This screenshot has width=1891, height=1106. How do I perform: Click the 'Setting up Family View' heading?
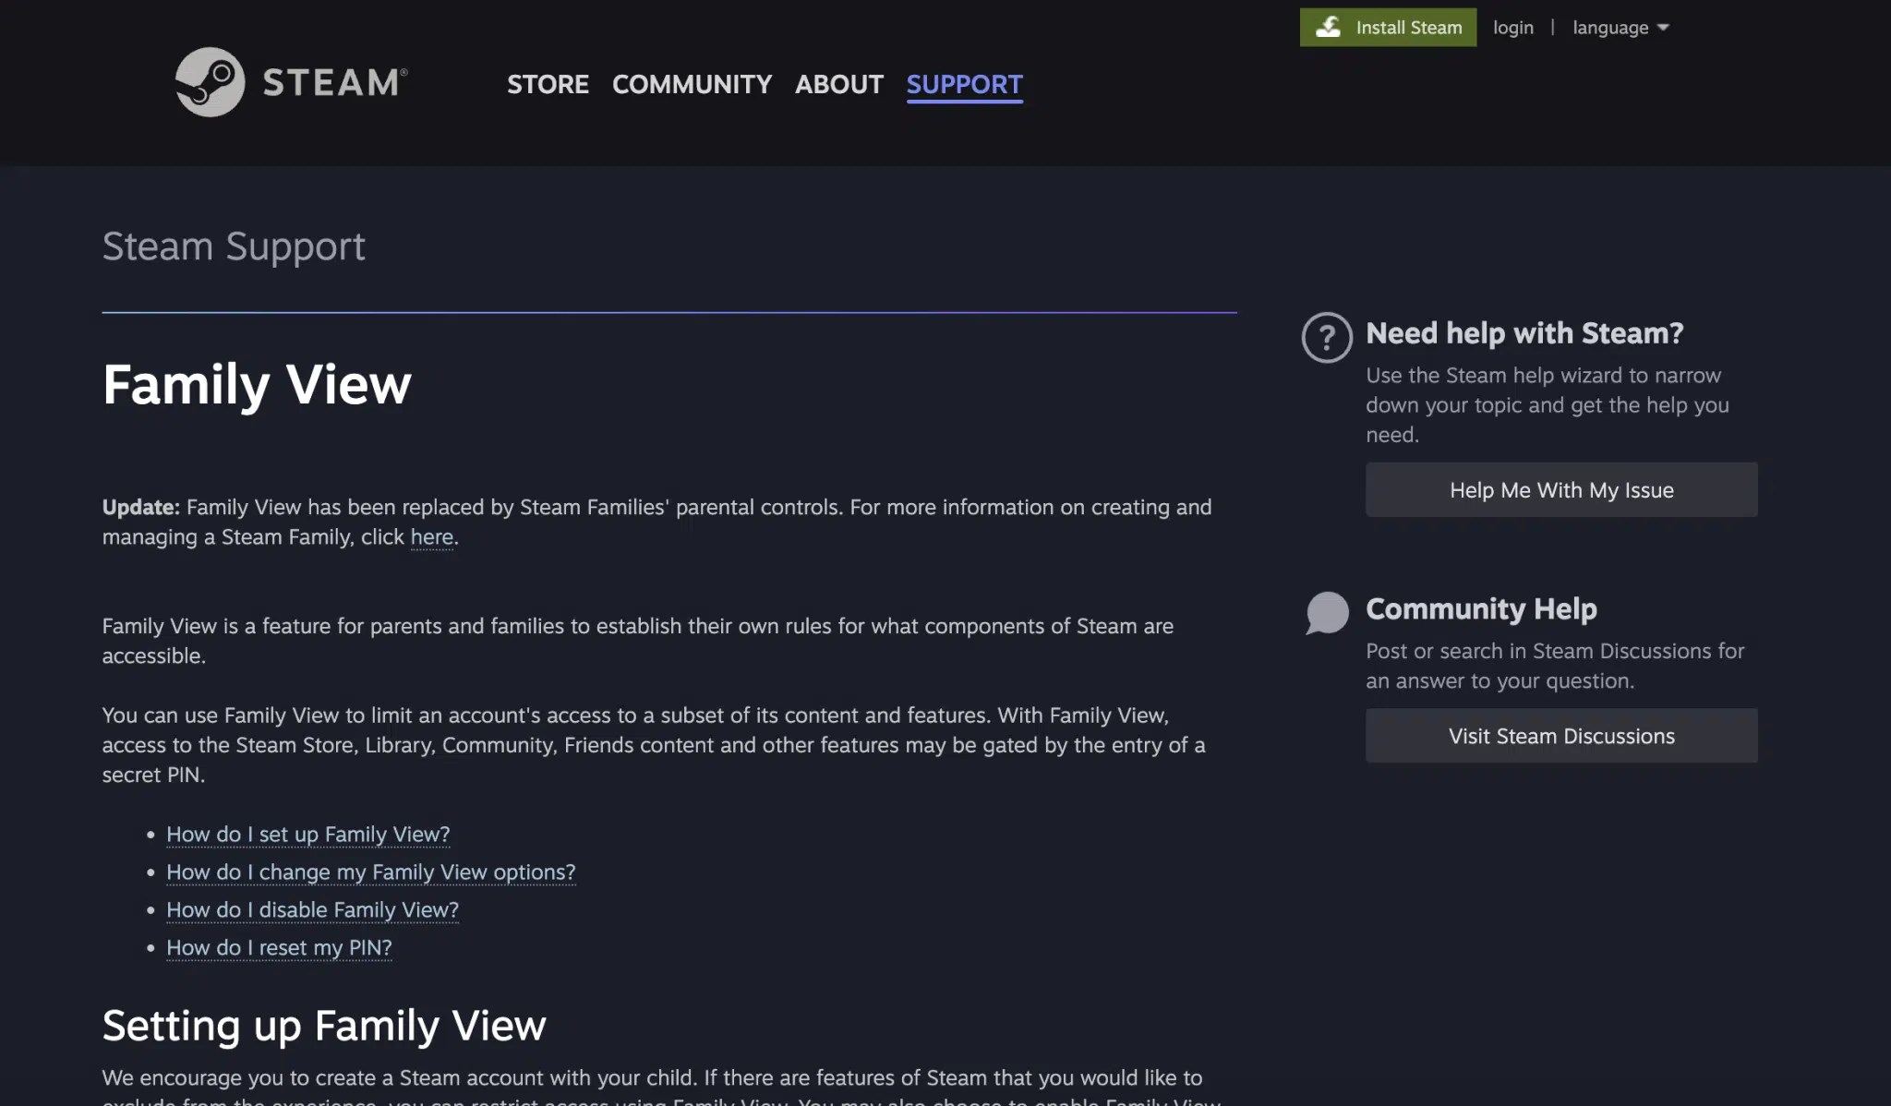click(324, 1026)
